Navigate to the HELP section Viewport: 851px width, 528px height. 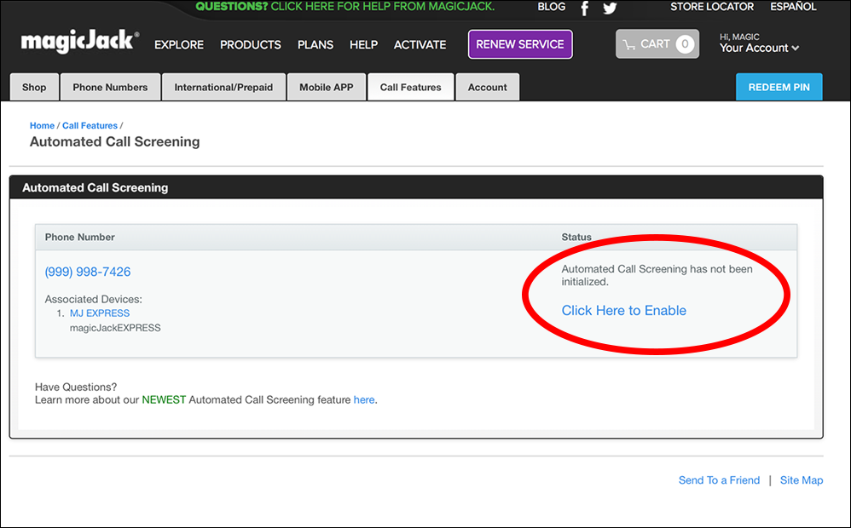point(363,44)
